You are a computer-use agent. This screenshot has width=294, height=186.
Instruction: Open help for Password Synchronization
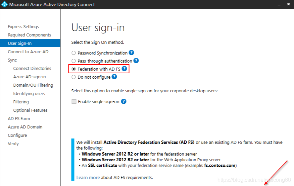[132, 53]
